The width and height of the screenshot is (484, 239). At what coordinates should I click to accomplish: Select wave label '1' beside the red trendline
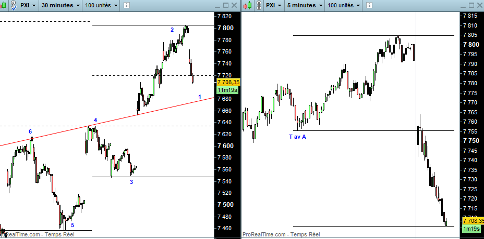[x=200, y=97]
